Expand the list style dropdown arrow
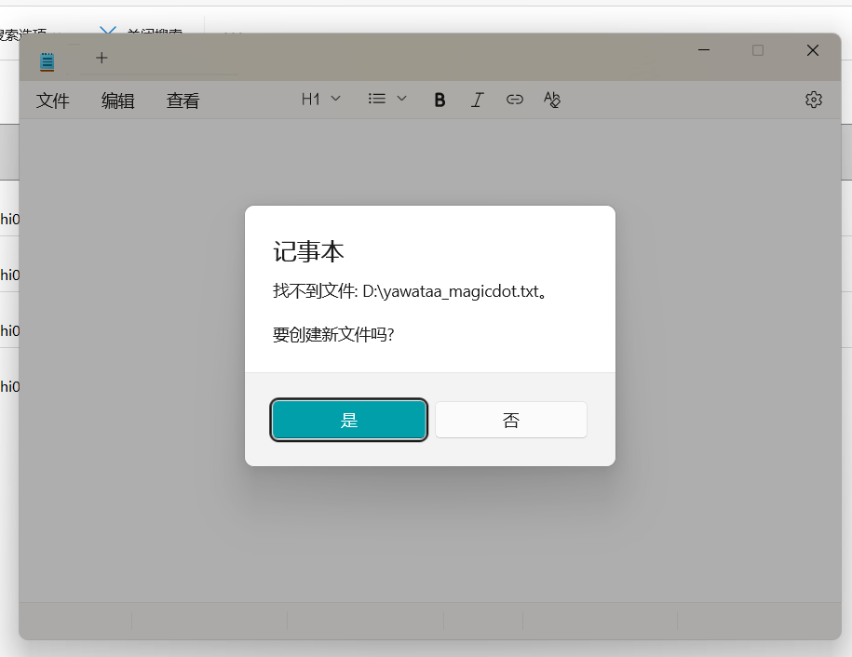 coord(401,99)
